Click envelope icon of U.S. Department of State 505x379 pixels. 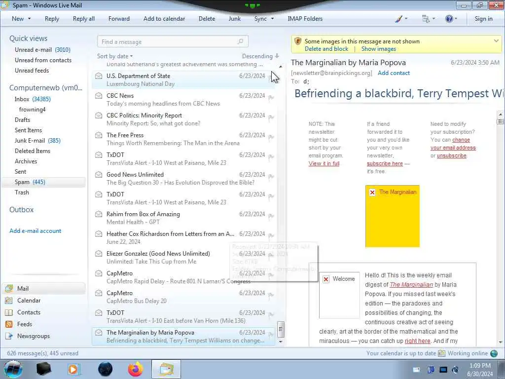(x=99, y=76)
